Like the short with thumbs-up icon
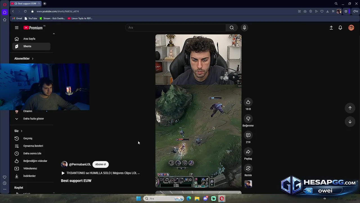This screenshot has height=203, width=360. click(x=248, y=102)
